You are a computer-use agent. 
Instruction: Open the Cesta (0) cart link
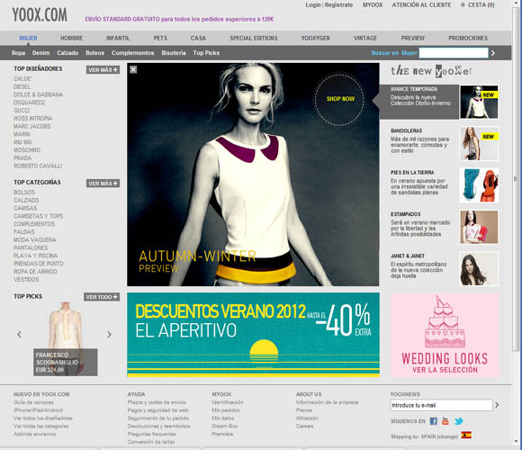click(x=481, y=5)
